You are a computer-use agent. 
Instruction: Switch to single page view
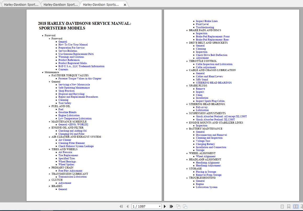click(282, 206)
